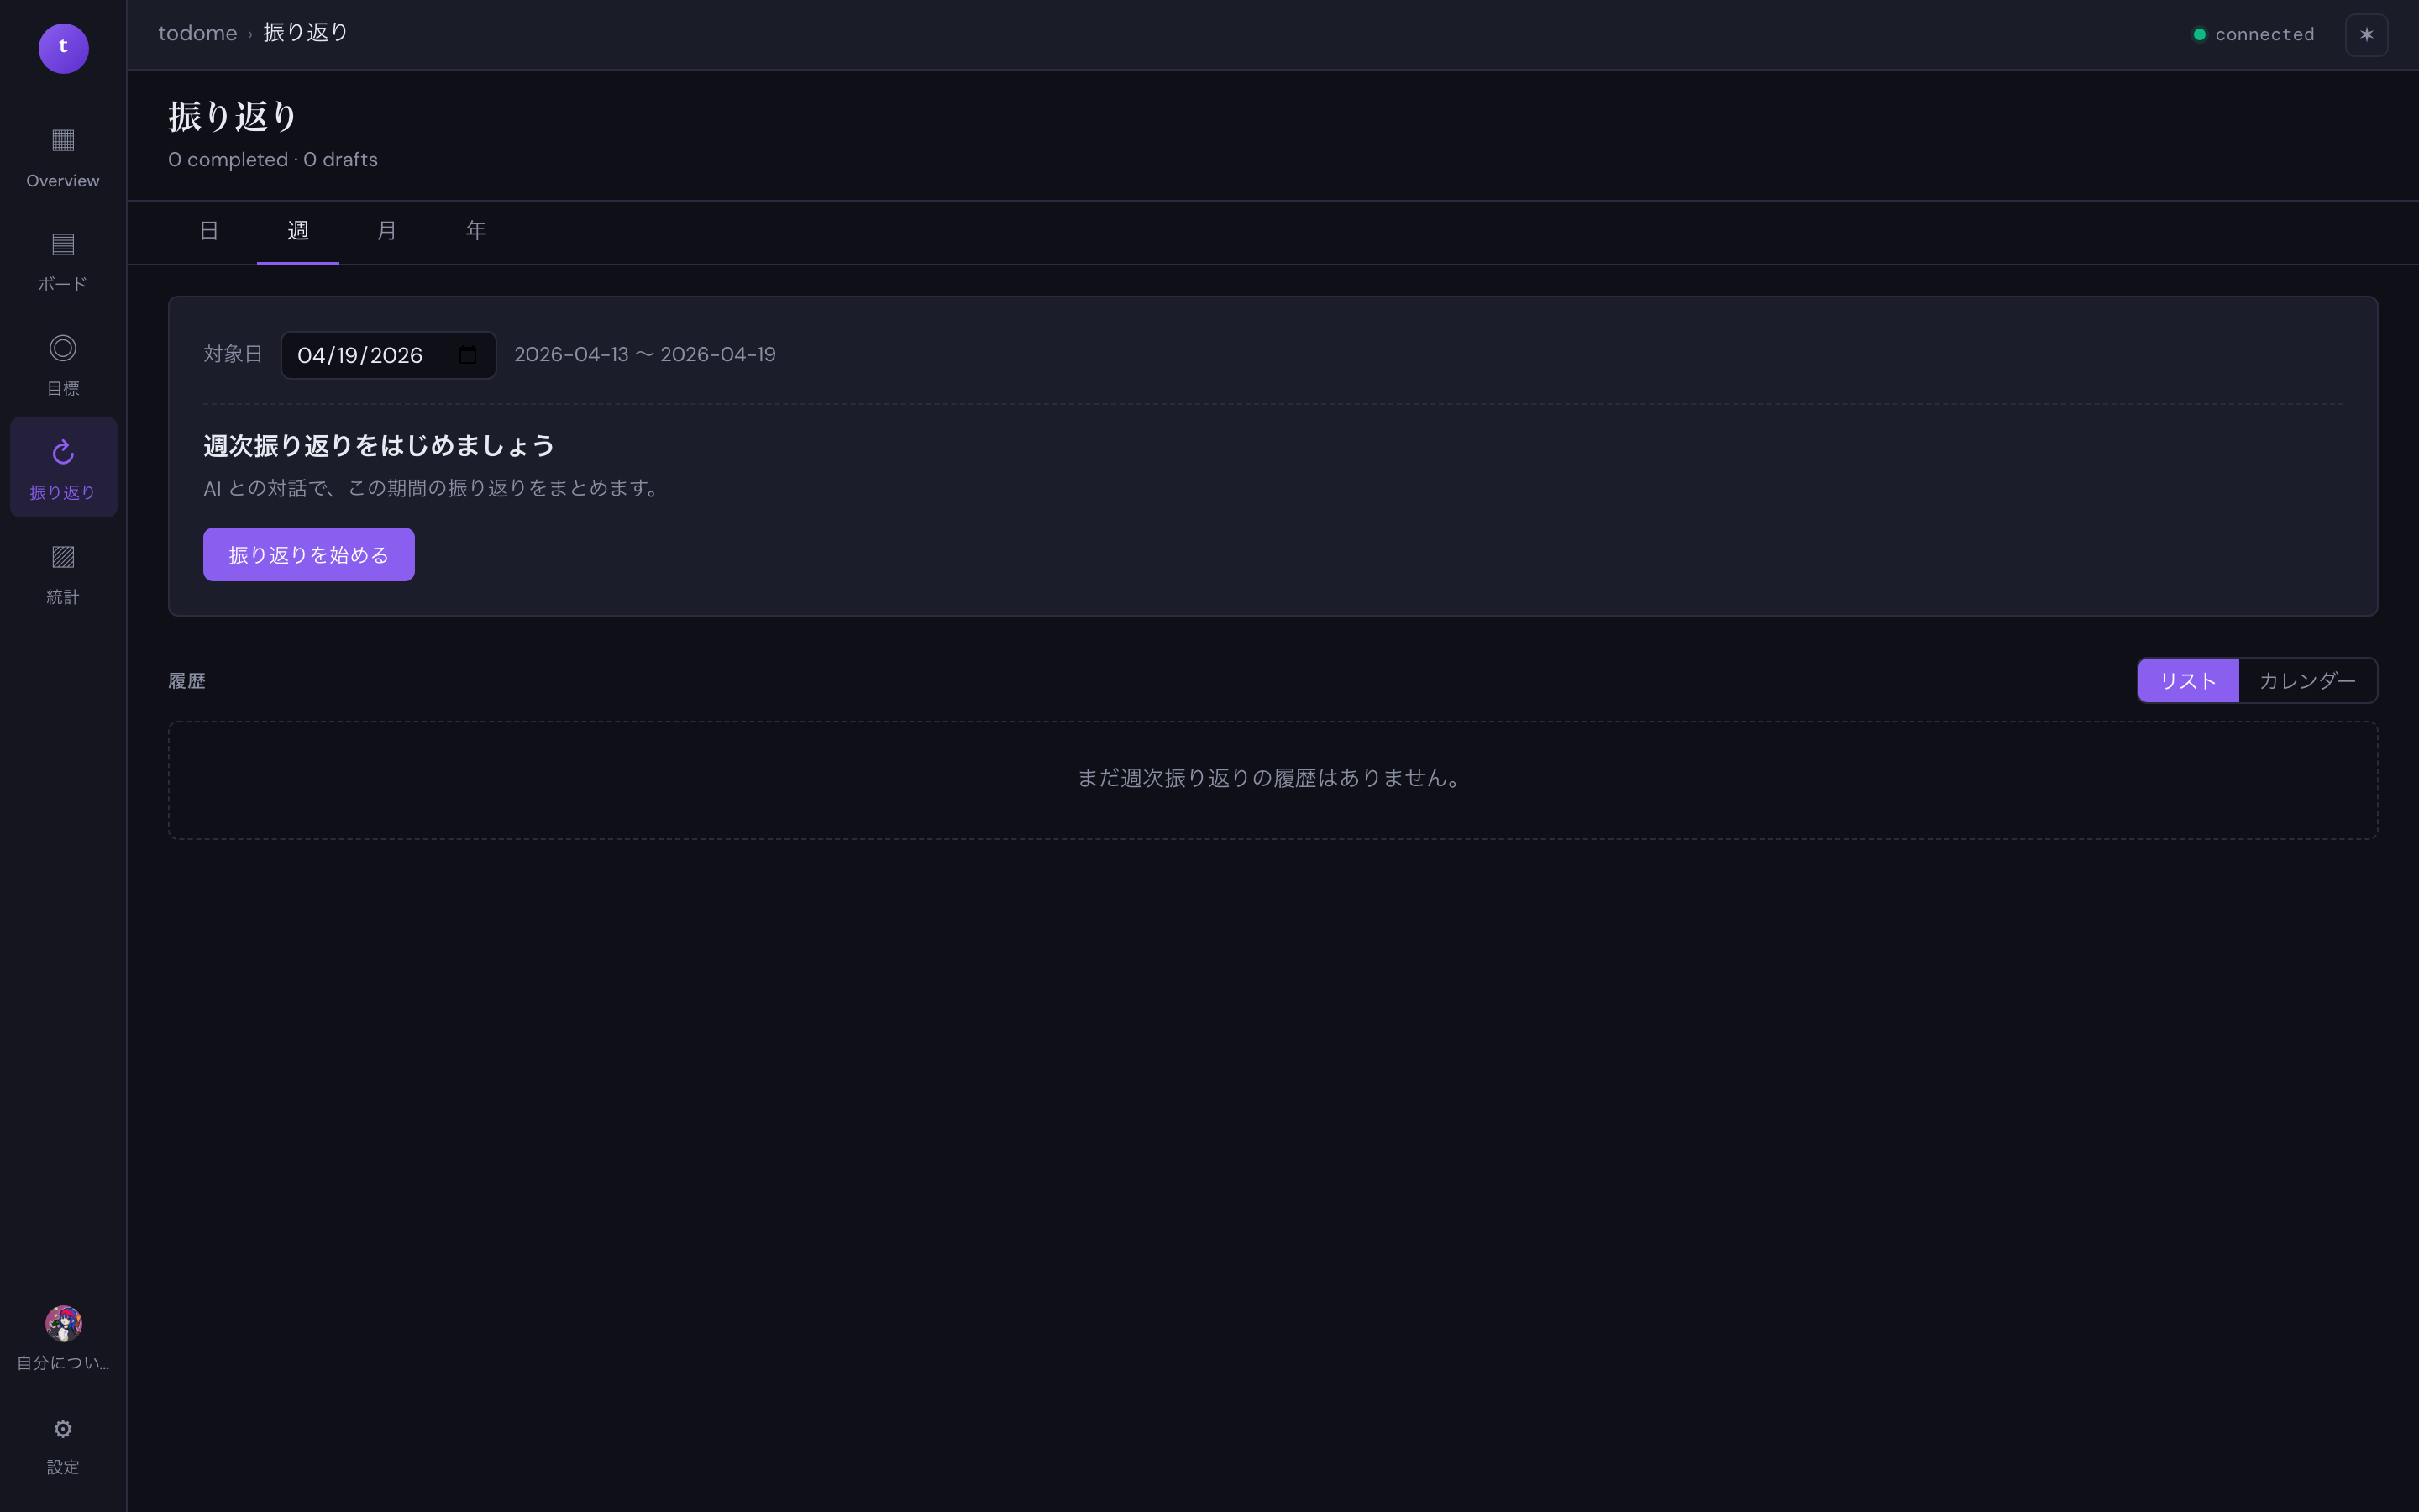Toggle the theme star button

(x=2366, y=35)
